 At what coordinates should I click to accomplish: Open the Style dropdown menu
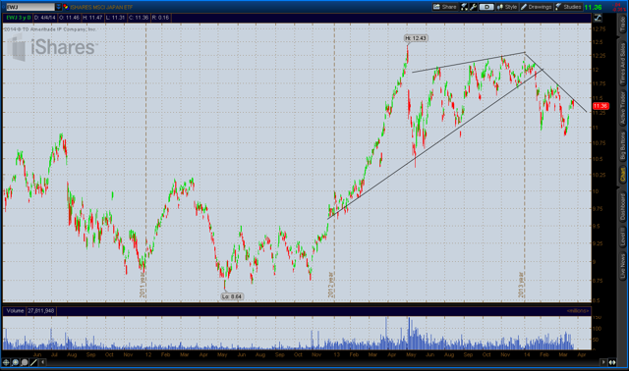pos(507,7)
